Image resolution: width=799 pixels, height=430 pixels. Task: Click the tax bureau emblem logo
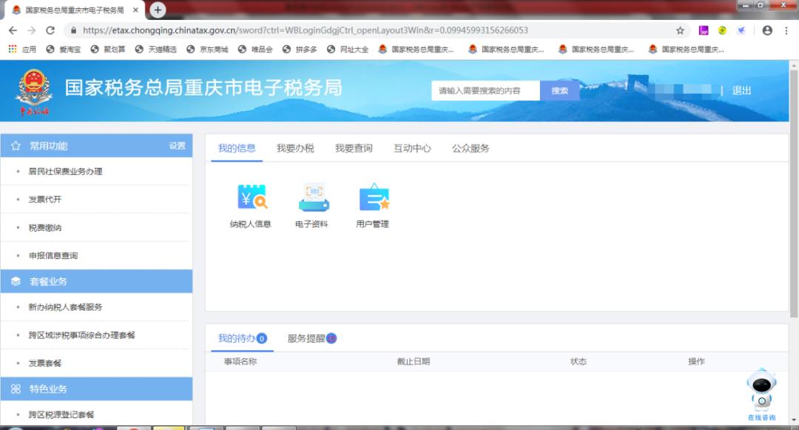[x=33, y=93]
